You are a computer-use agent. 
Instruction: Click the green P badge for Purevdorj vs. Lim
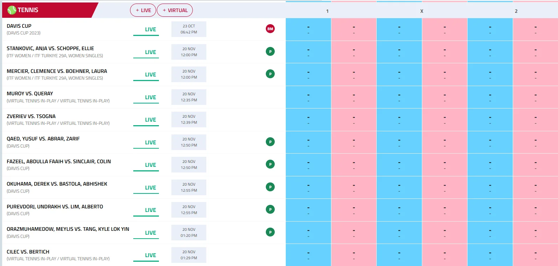tap(270, 209)
